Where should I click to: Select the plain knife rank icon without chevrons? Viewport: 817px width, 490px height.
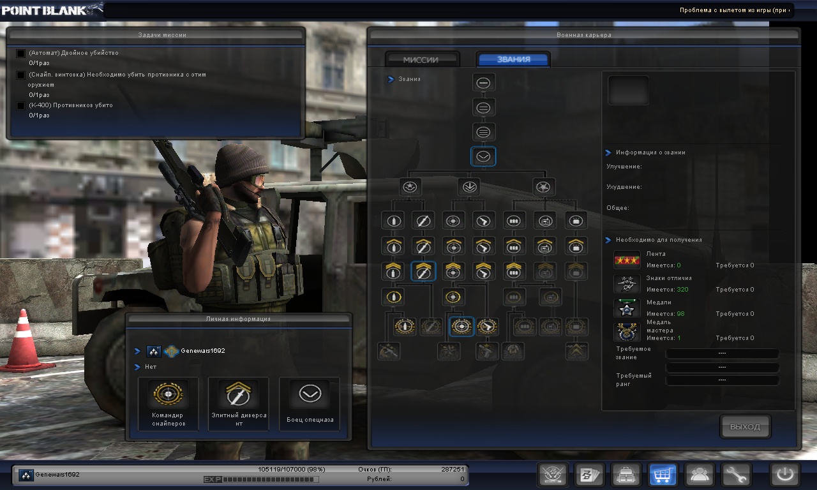(x=423, y=221)
